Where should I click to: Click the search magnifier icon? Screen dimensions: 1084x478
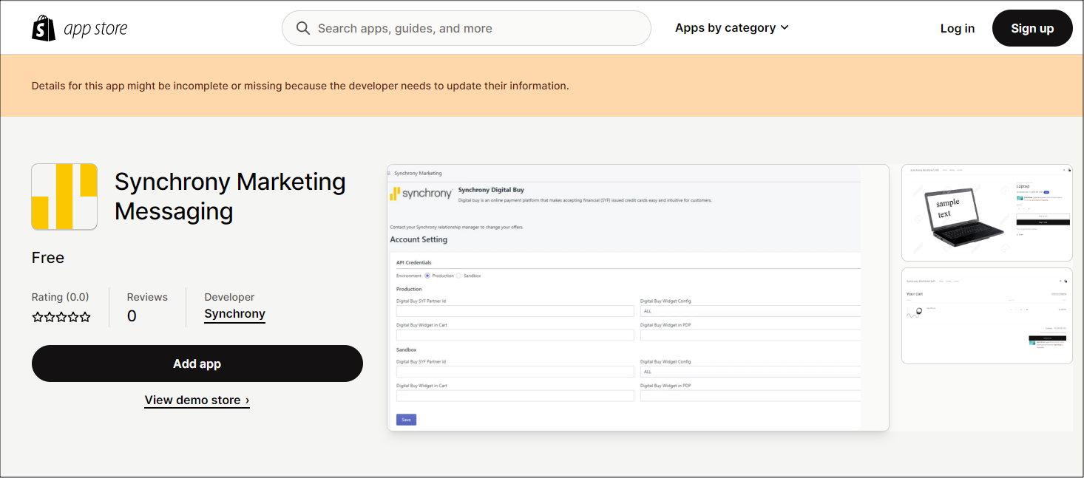point(303,28)
